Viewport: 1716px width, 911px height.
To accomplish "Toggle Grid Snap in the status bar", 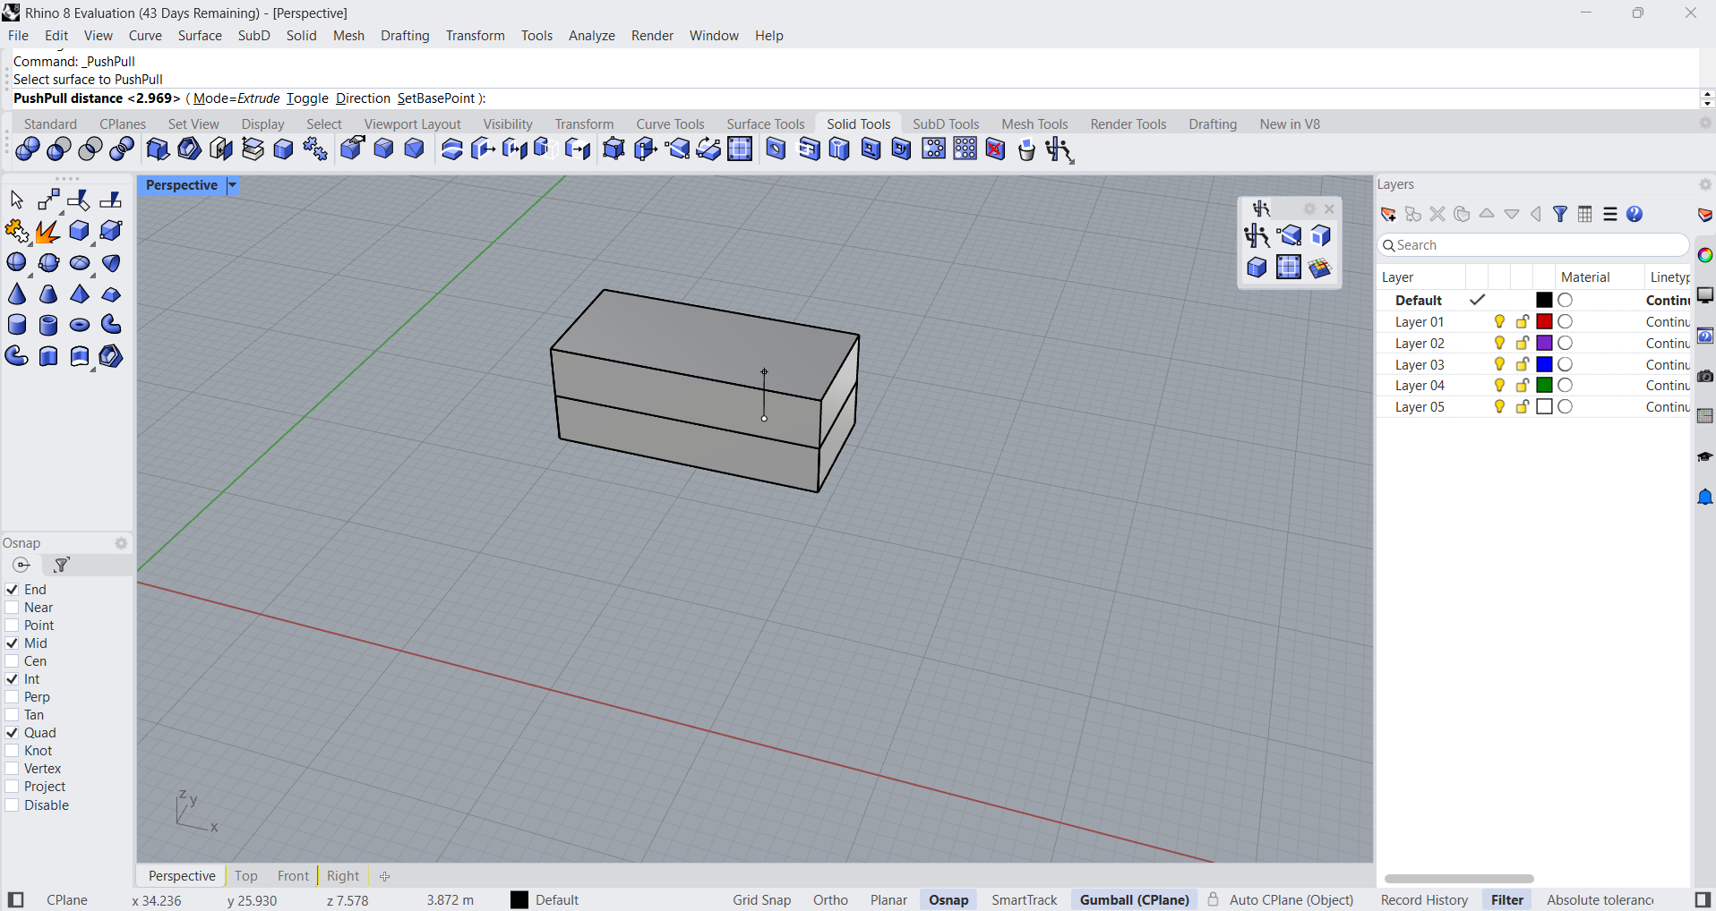I will [x=761, y=900].
